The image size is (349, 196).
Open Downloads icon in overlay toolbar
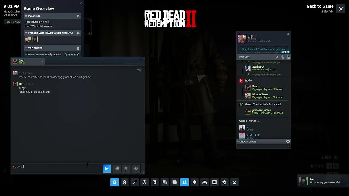click(x=234, y=182)
